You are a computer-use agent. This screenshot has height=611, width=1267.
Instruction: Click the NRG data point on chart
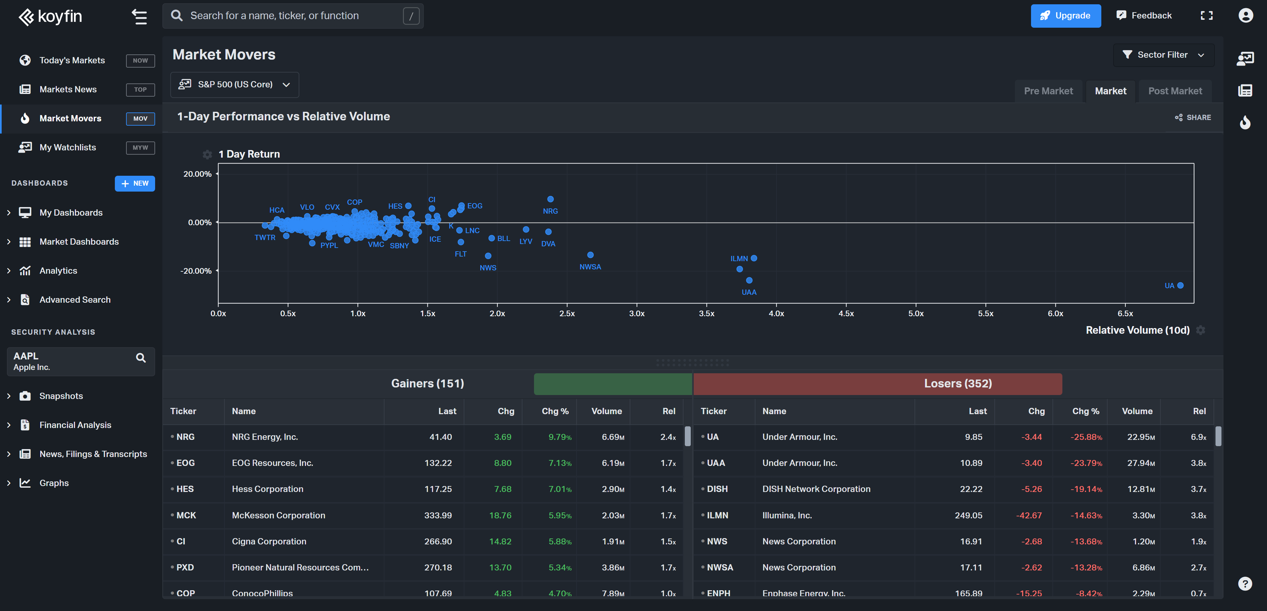tap(550, 199)
